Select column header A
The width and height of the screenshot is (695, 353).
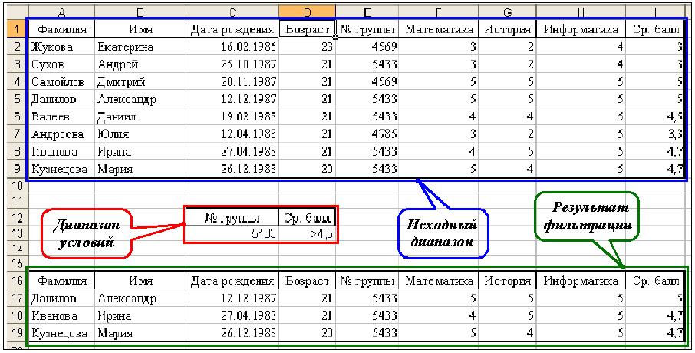[61, 12]
